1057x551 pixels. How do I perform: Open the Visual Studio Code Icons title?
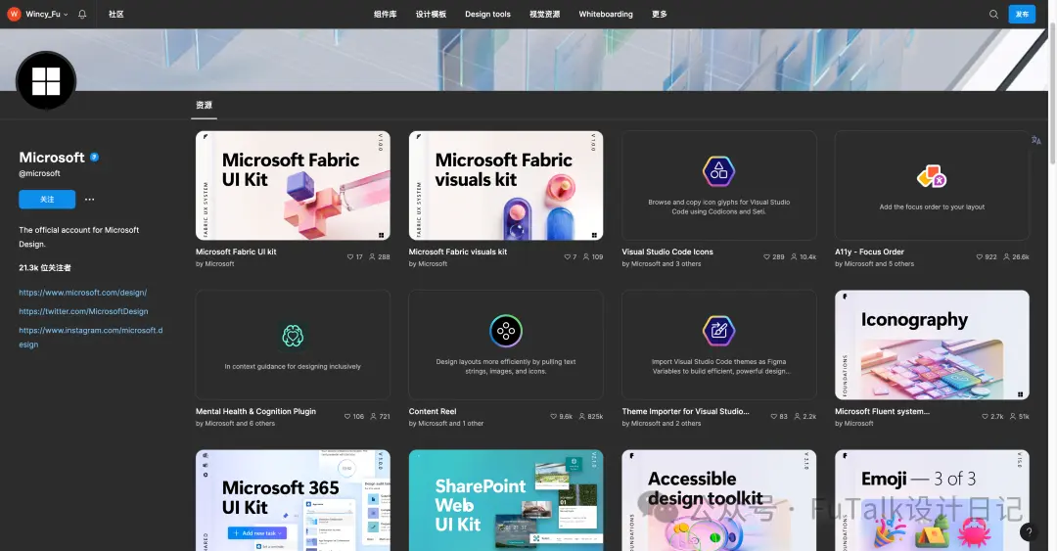667,252
